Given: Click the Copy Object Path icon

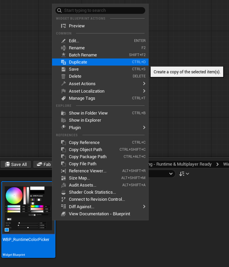Looking at the screenshot, I should pos(63,150).
